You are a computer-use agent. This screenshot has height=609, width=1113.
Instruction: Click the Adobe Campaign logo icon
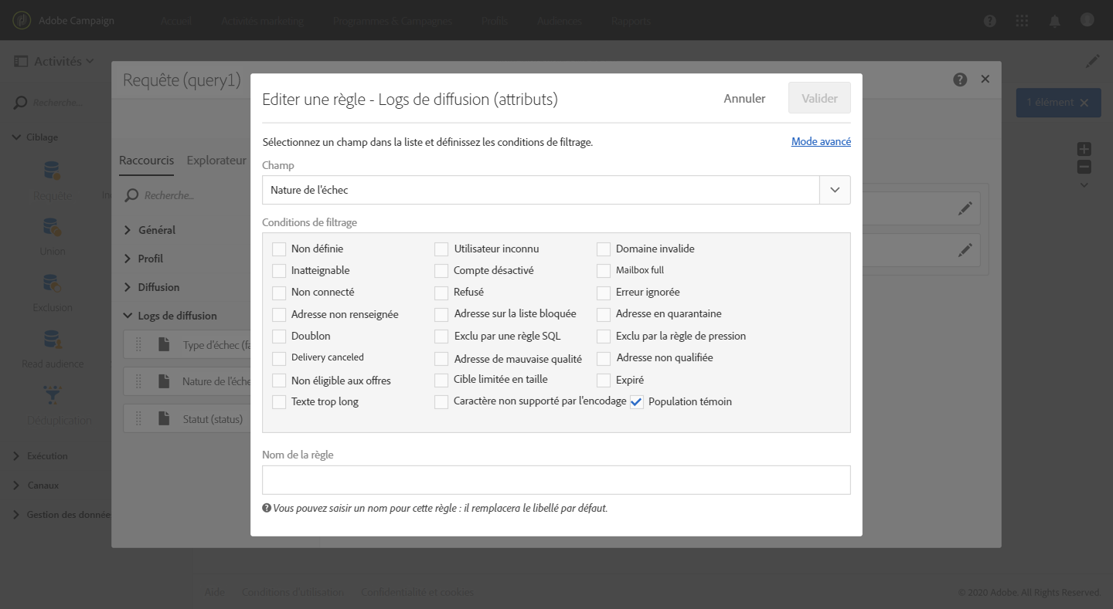23,20
